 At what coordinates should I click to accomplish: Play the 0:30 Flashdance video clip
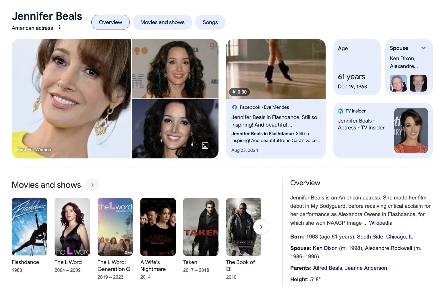[x=239, y=92]
